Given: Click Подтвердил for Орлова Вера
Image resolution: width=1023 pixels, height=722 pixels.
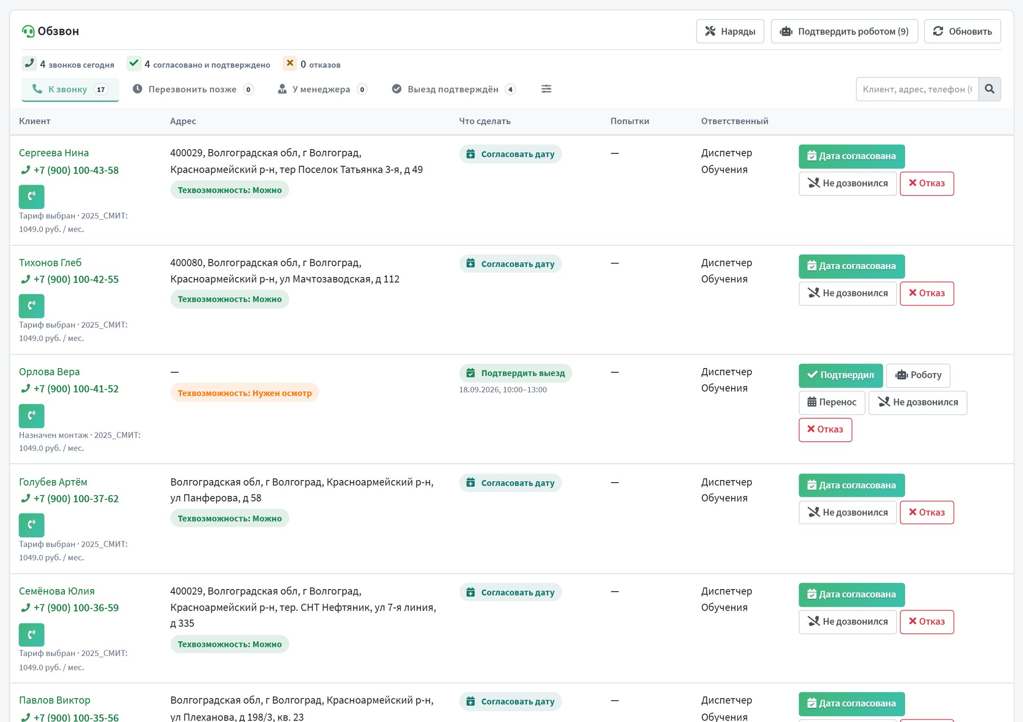Looking at the screenshot, I should click(841, 375).
